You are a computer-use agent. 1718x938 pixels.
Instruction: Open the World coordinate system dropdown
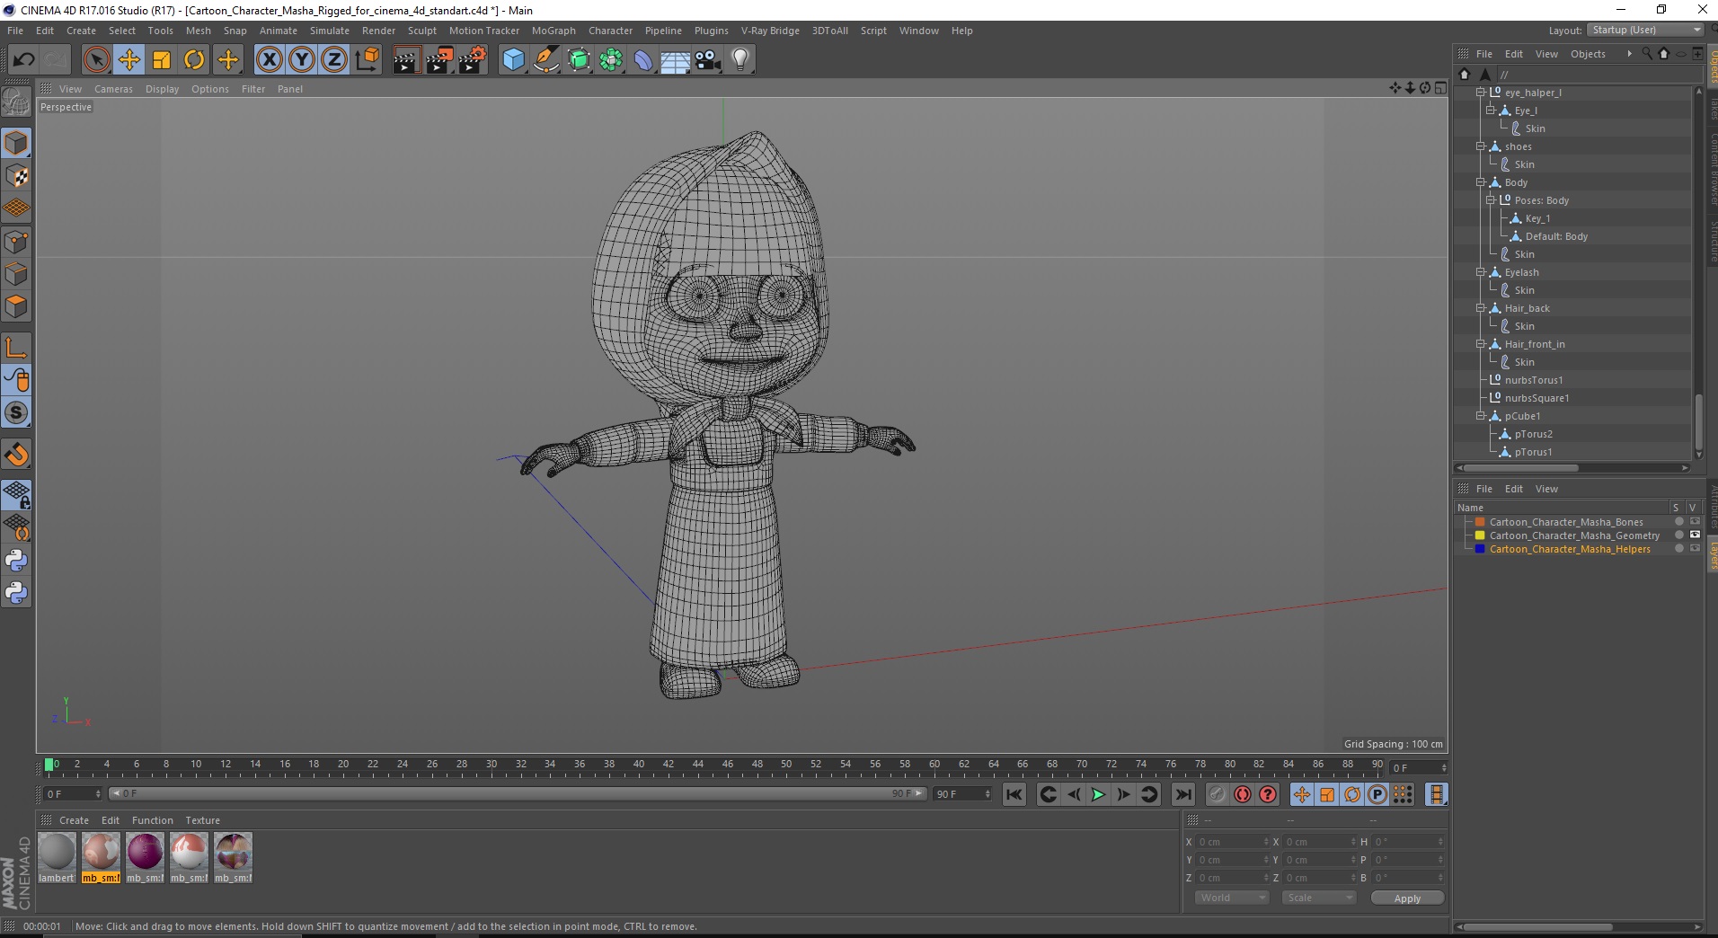tap(1231, 898)
